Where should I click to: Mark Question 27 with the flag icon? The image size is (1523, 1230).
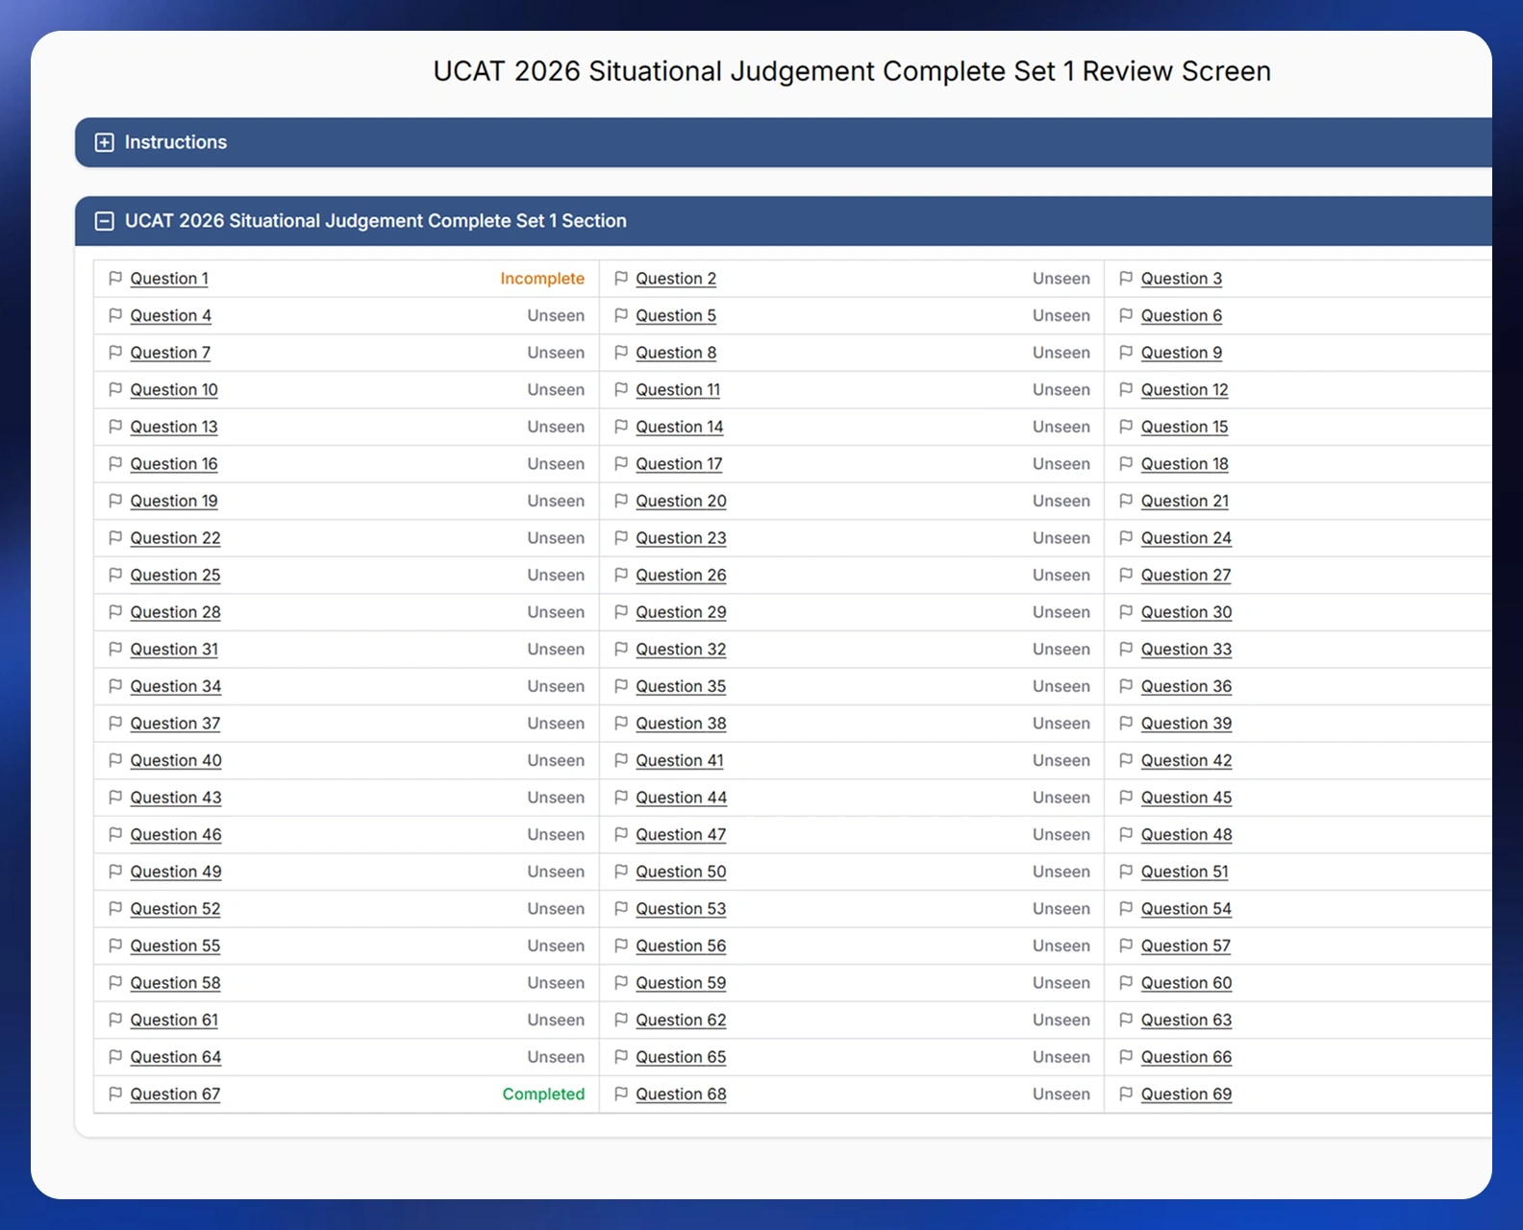[1126, 575]
